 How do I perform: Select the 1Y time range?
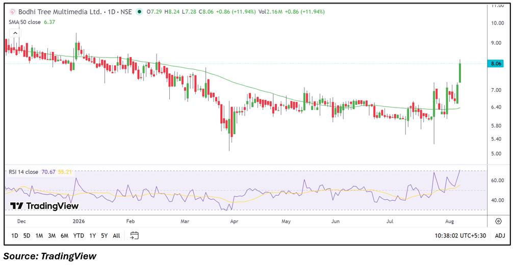point(93,235)
